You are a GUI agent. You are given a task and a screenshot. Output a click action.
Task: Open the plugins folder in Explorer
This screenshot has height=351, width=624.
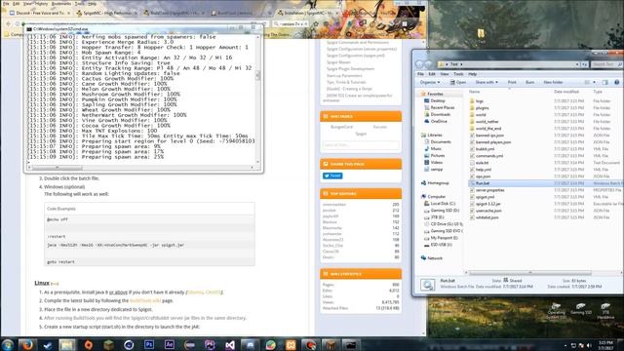tap(482, 108)
